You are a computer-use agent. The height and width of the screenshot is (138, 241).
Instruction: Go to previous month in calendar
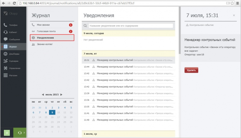point(43,94)
